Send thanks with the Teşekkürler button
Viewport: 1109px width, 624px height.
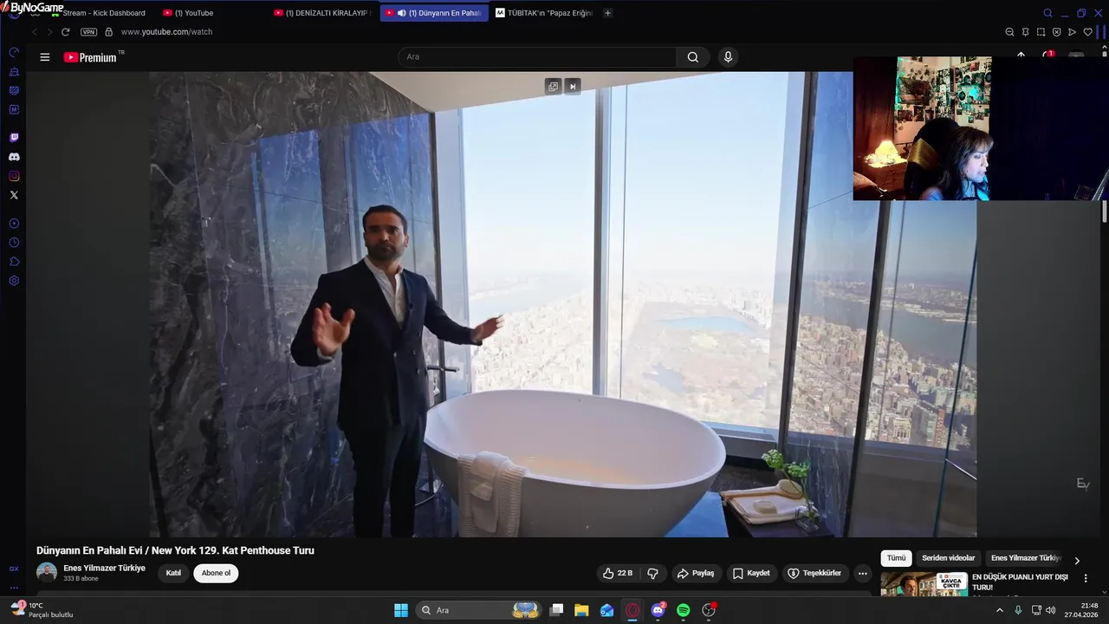coord(814,573)
